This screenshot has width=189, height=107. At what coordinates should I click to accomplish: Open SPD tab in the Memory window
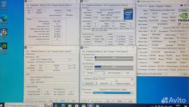(49, 5)
